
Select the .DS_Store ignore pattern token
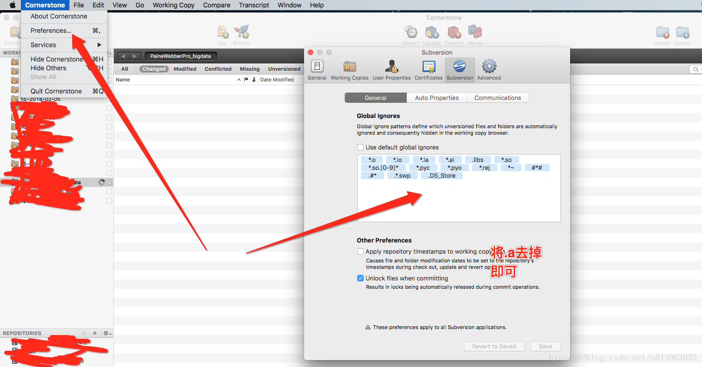tap(442, 176)
